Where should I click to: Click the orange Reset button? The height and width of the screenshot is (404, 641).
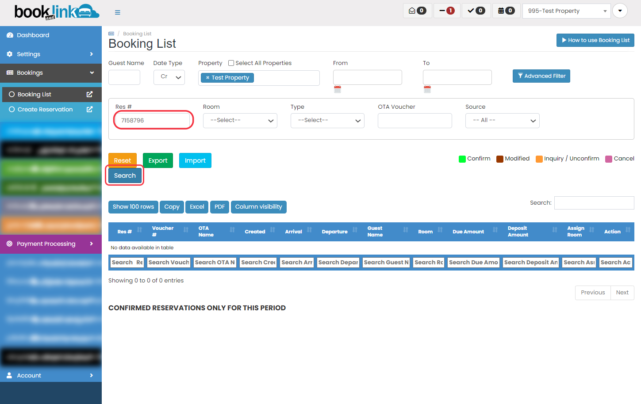123,160
